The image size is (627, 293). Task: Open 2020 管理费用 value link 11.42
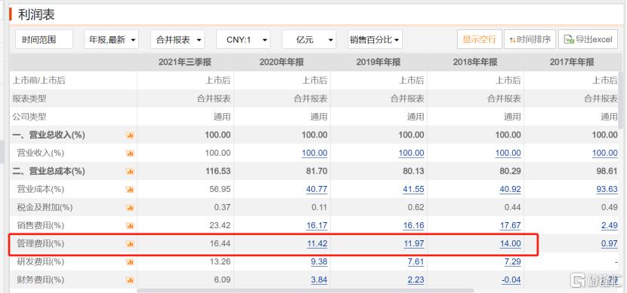pyautogui.click(x=317, y=243)
